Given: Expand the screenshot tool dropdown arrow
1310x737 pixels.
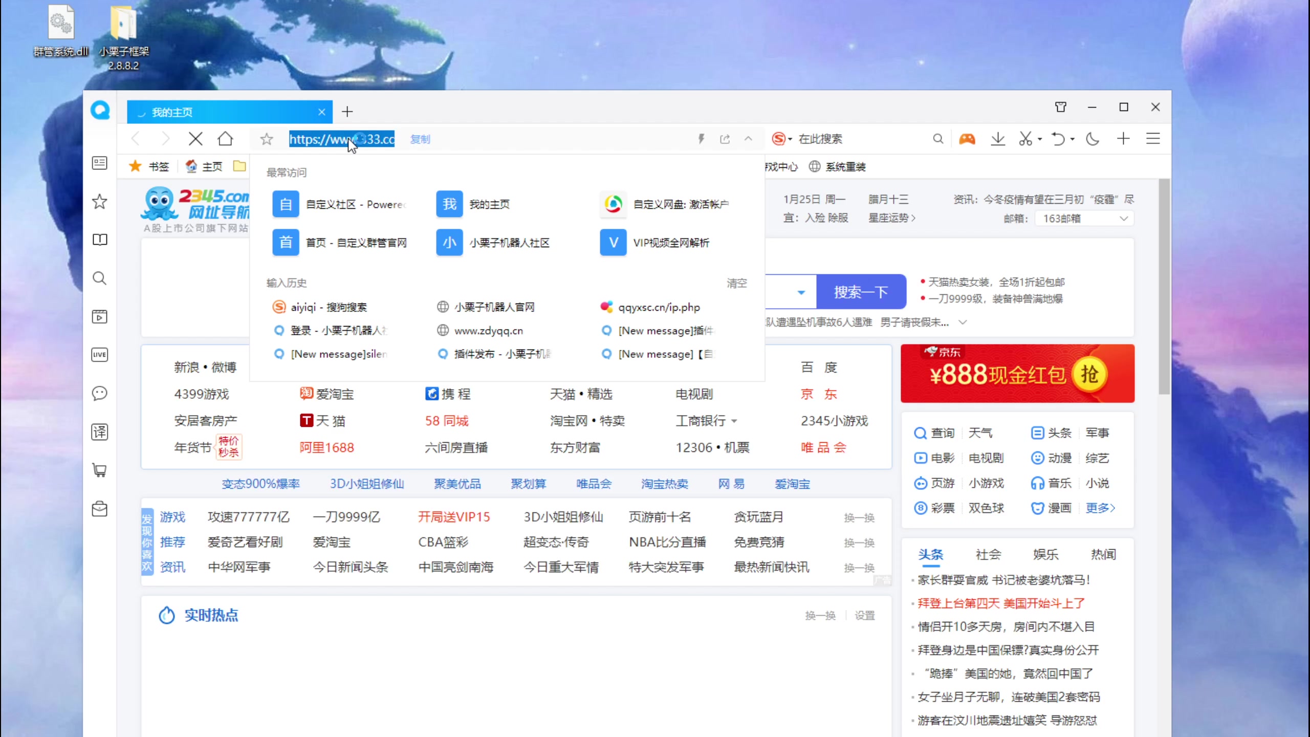Looking at the screenshot, I should tap(1040, 139).
